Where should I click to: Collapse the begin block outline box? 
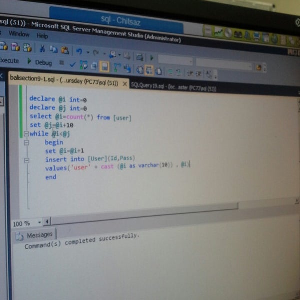[27, 142]
